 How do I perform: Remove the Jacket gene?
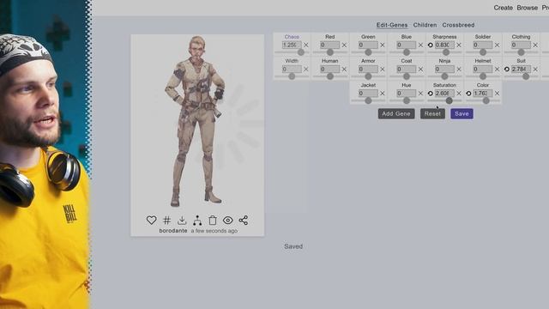point(383,94)
